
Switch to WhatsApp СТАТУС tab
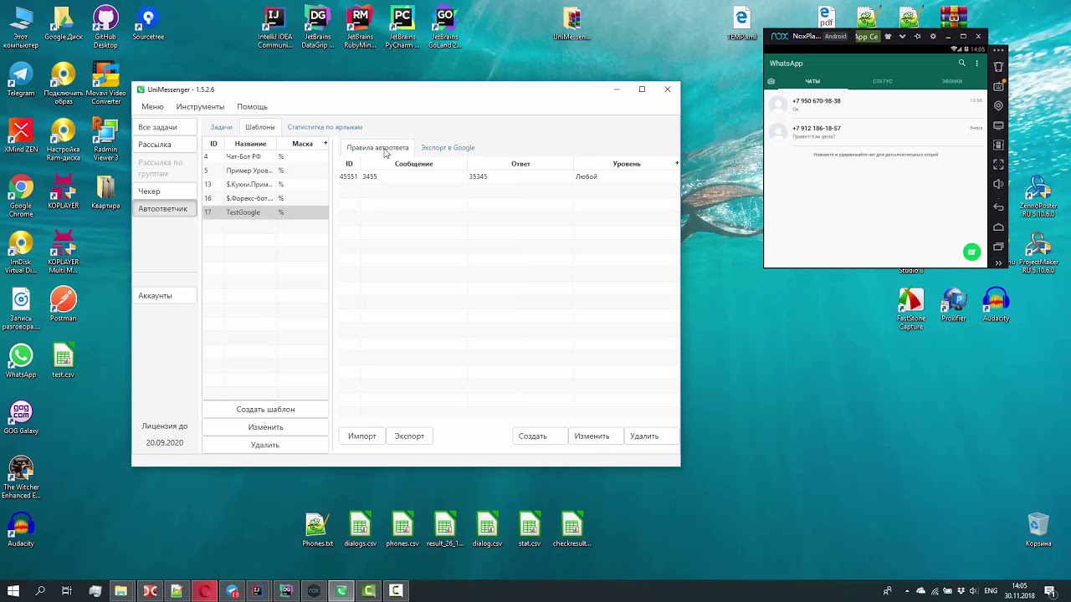pyautogui.click(x=882, y=81)
